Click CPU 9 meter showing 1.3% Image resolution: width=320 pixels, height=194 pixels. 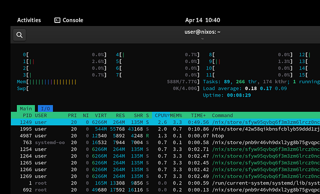tap(251, 61)
